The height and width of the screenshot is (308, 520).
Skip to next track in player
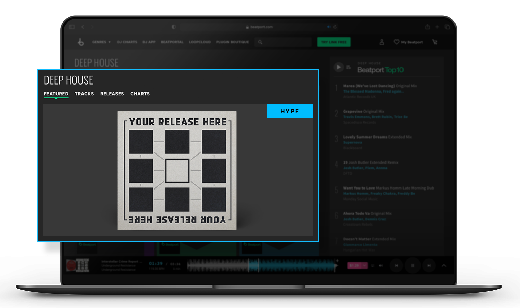click(429, 265)
